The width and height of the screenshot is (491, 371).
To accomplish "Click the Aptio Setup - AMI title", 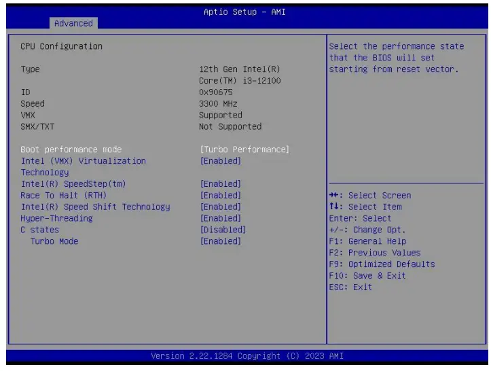I will coord(244,12).
